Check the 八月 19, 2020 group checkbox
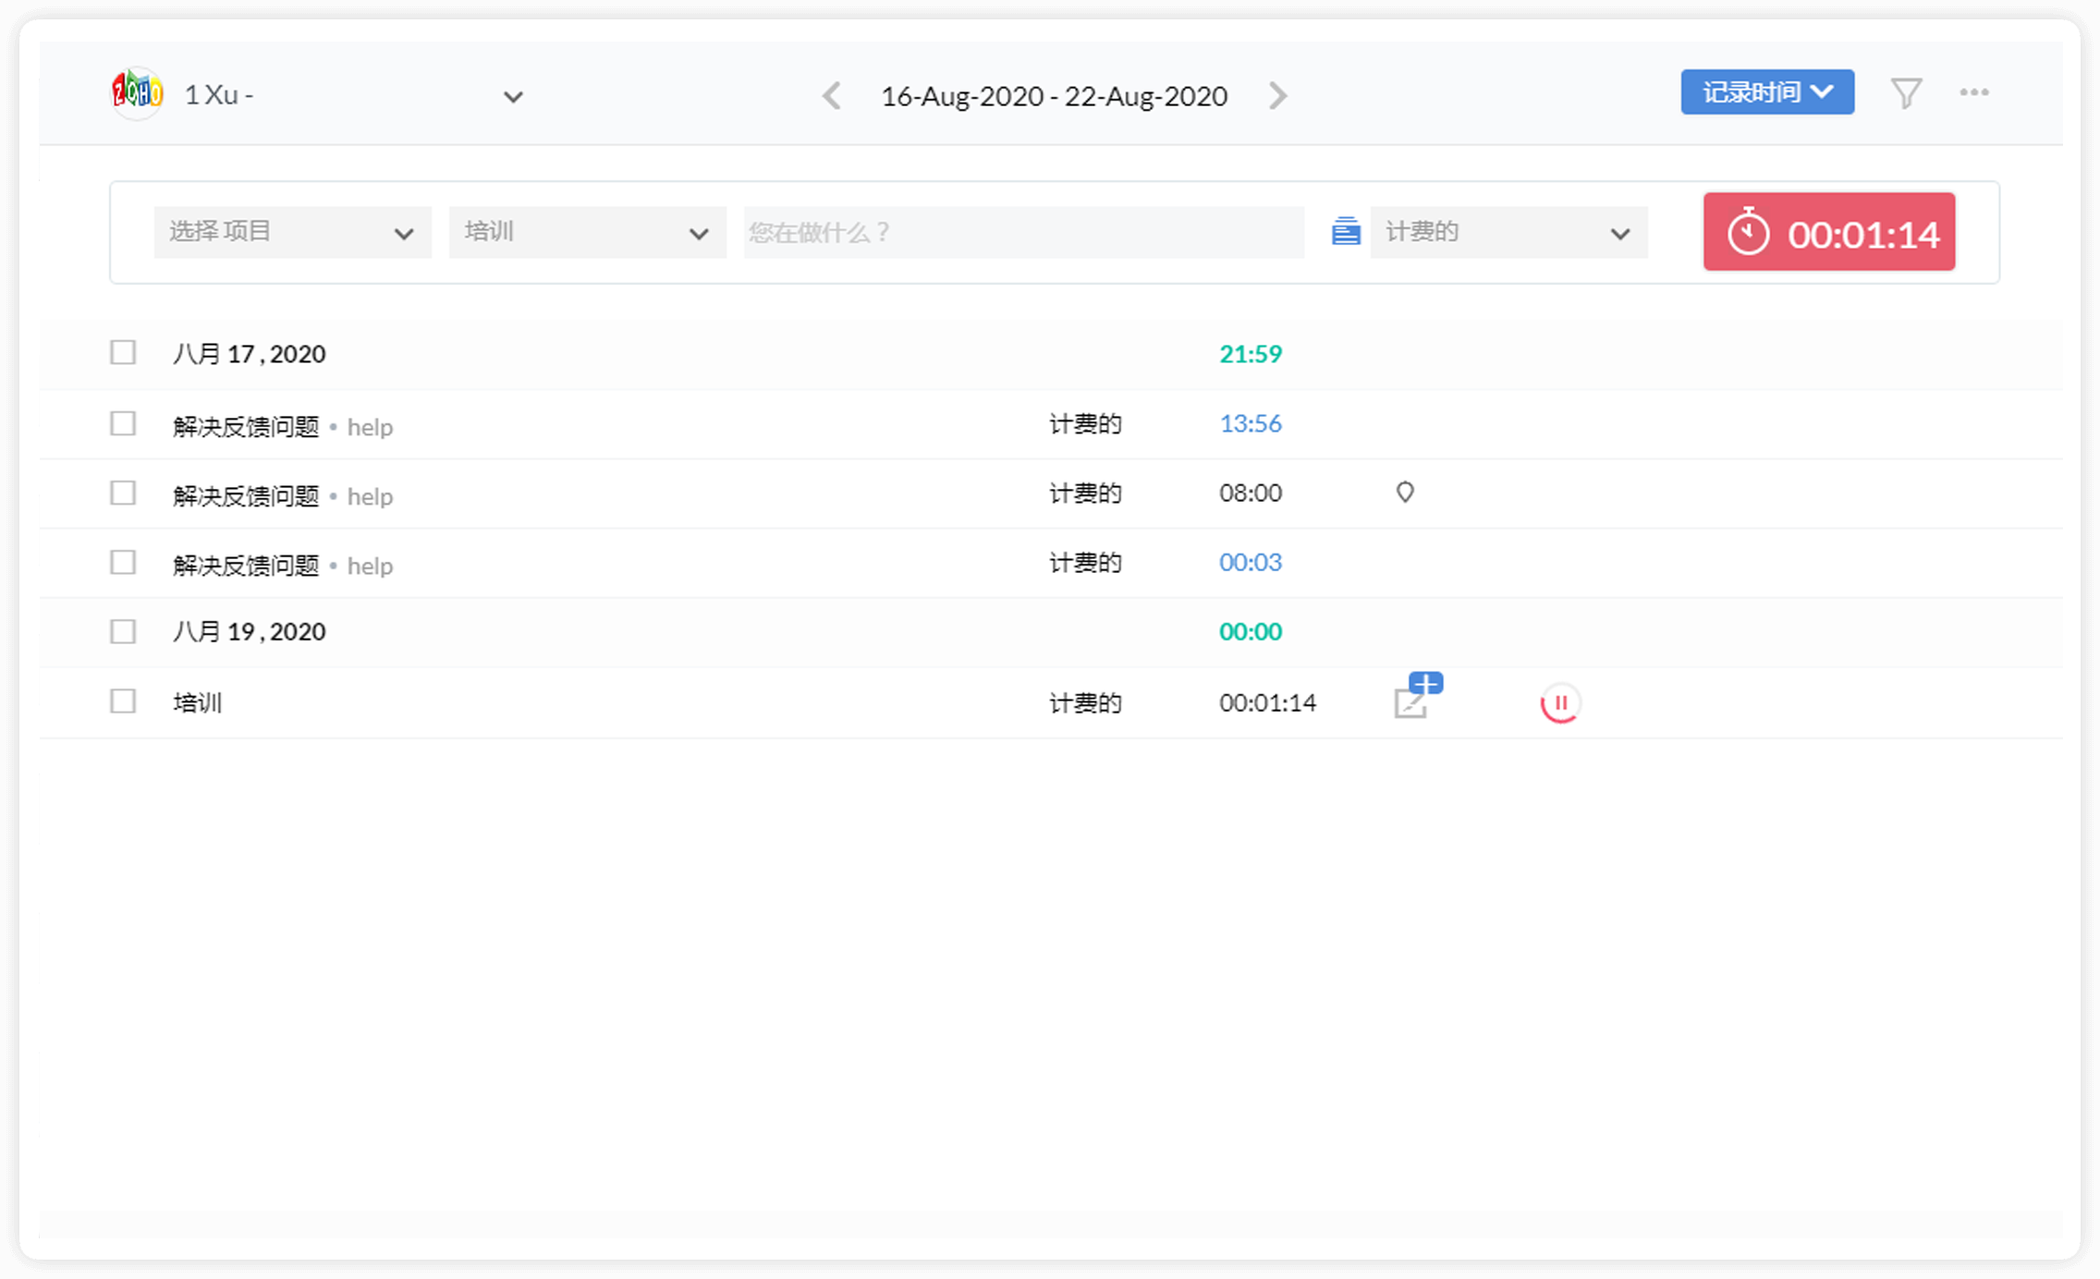The image size is (2100, 1279). [123, 631]
